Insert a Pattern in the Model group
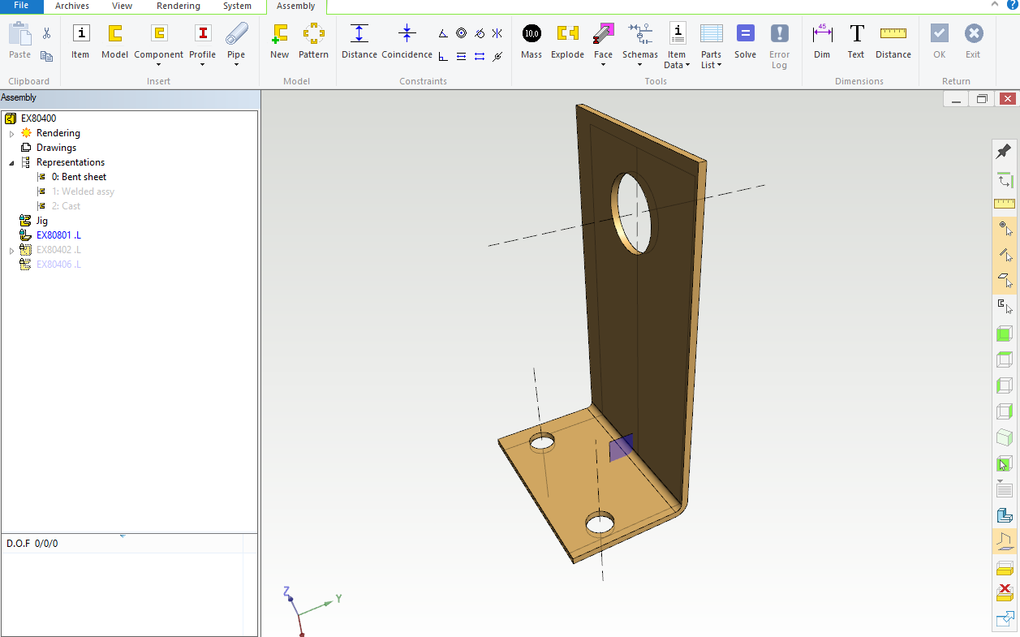This screenshot has height=637, width=1020. click(313, 41)
